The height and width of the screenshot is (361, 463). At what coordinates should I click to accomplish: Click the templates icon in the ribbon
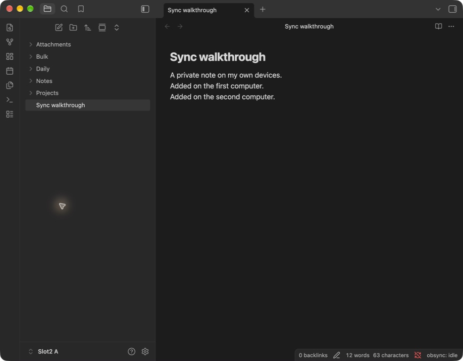[10, 85]
